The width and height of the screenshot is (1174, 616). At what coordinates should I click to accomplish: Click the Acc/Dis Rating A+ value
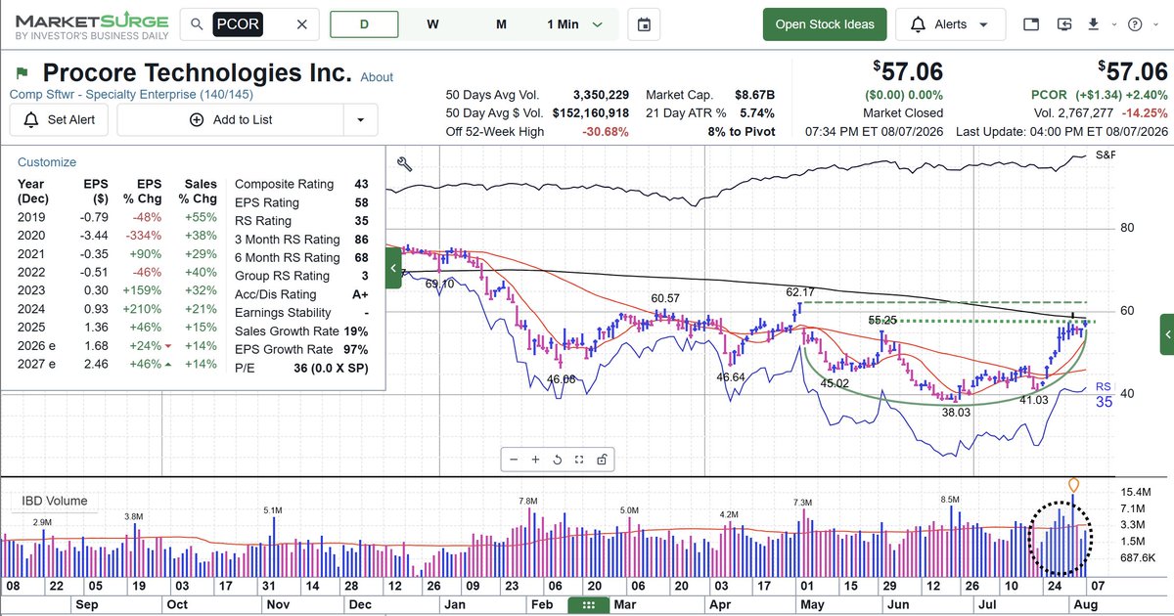click(x=359, y=294)
